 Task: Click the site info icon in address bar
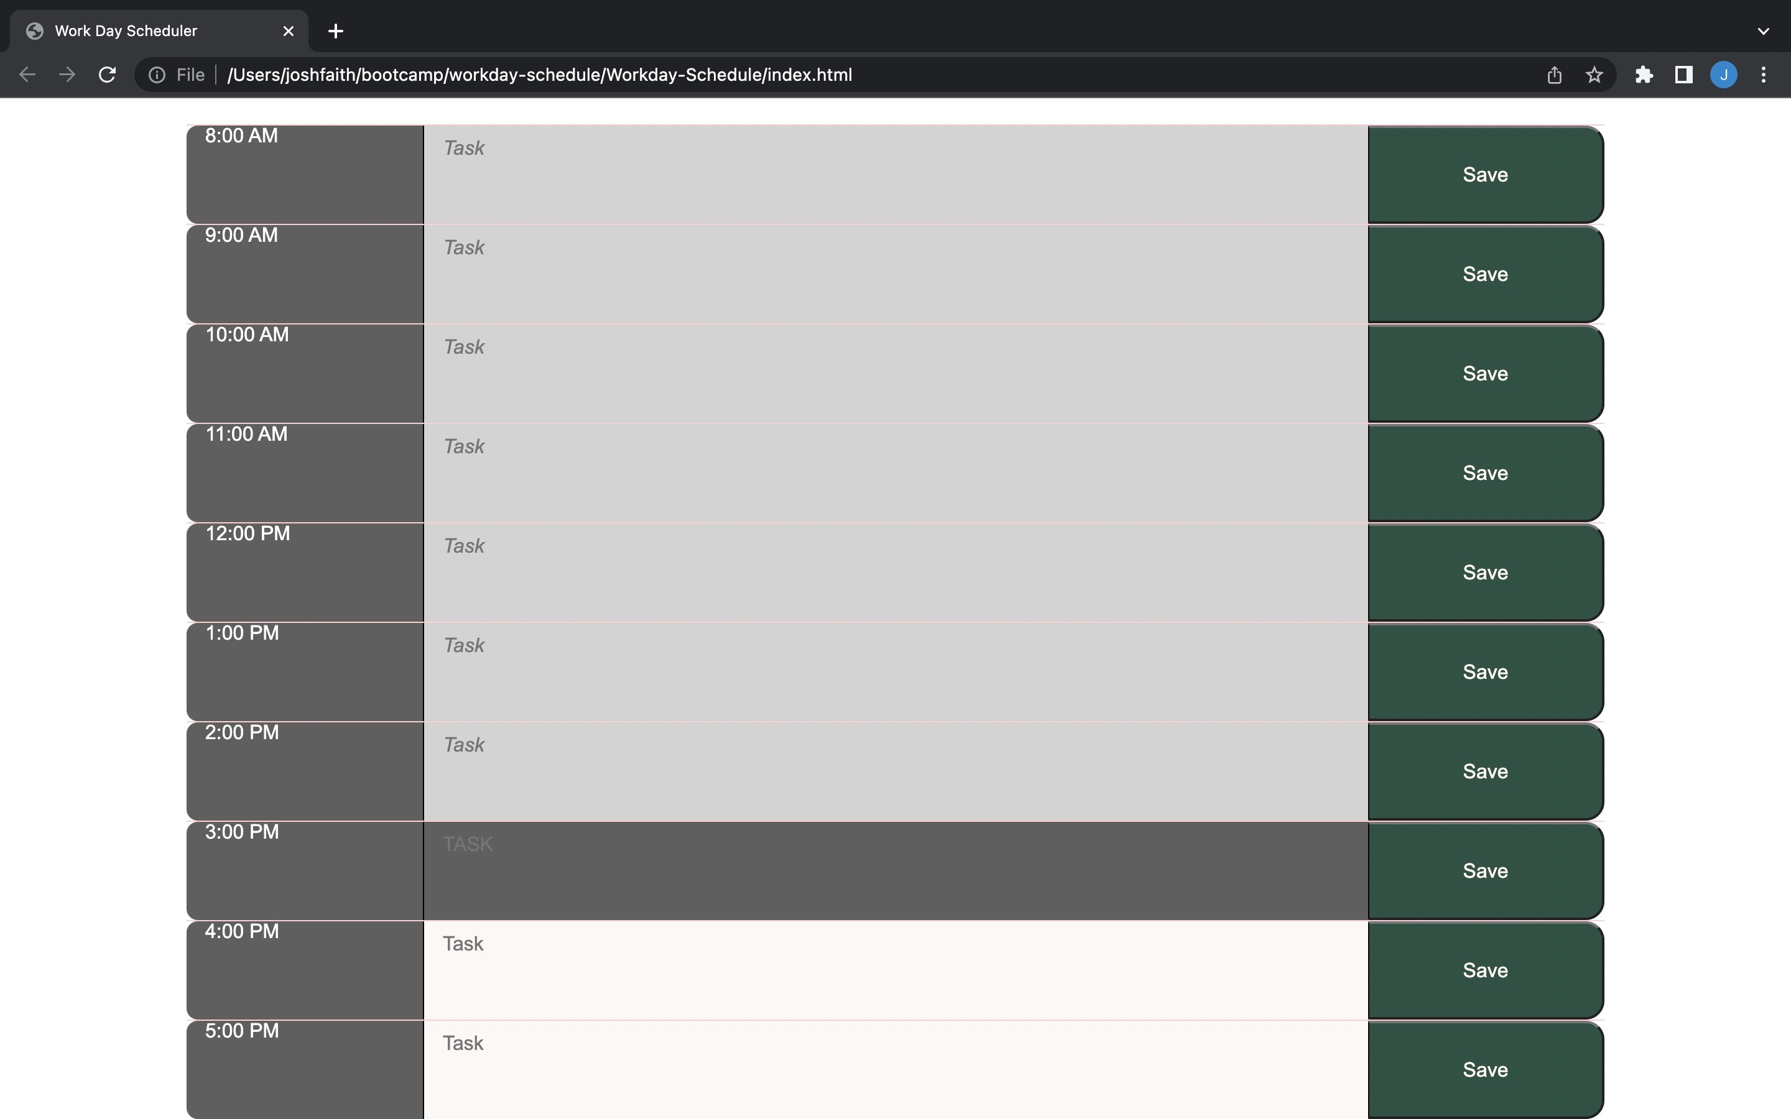[156, 74]
